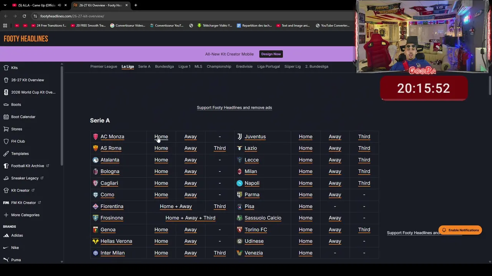Click the Juventus club crest
The image size is (492, 276).
tap(239, 136)
